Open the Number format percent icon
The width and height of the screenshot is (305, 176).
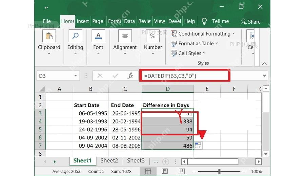[x=153, y=36]
